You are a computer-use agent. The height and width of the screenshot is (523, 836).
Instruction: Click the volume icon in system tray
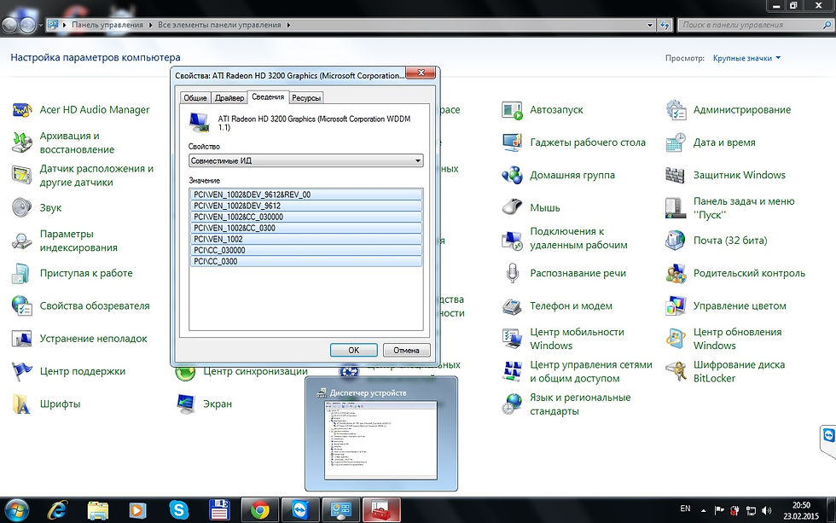click(x=767, y=511)
